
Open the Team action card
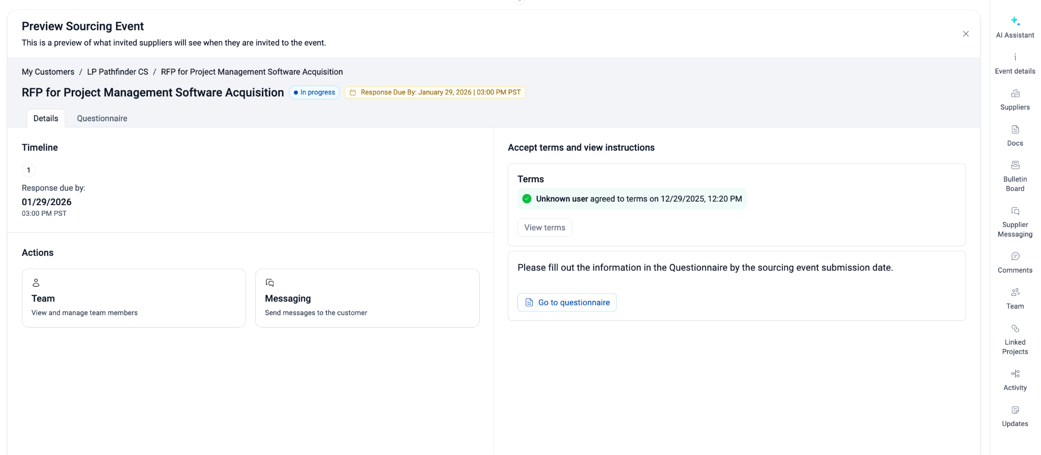(134, 298)
